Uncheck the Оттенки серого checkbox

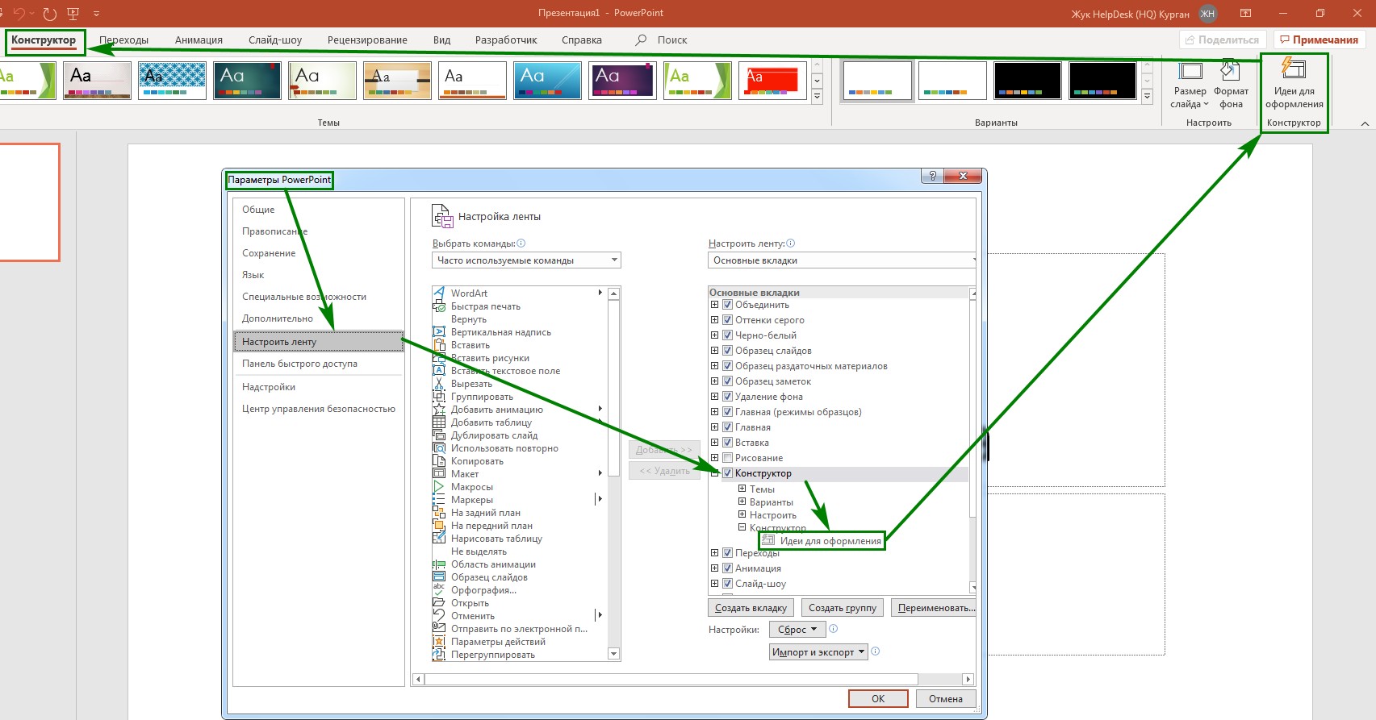pos(727,320)
